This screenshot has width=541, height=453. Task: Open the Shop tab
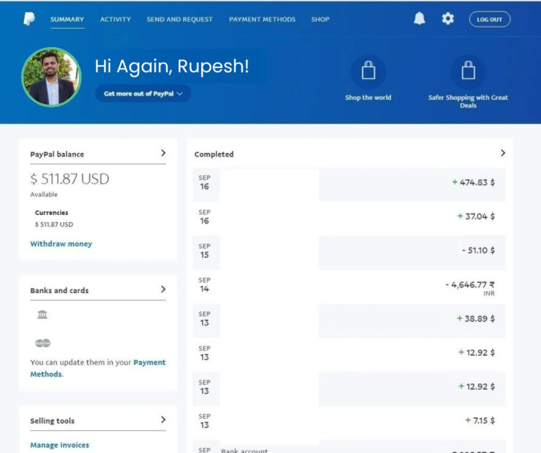coord(320,20)
